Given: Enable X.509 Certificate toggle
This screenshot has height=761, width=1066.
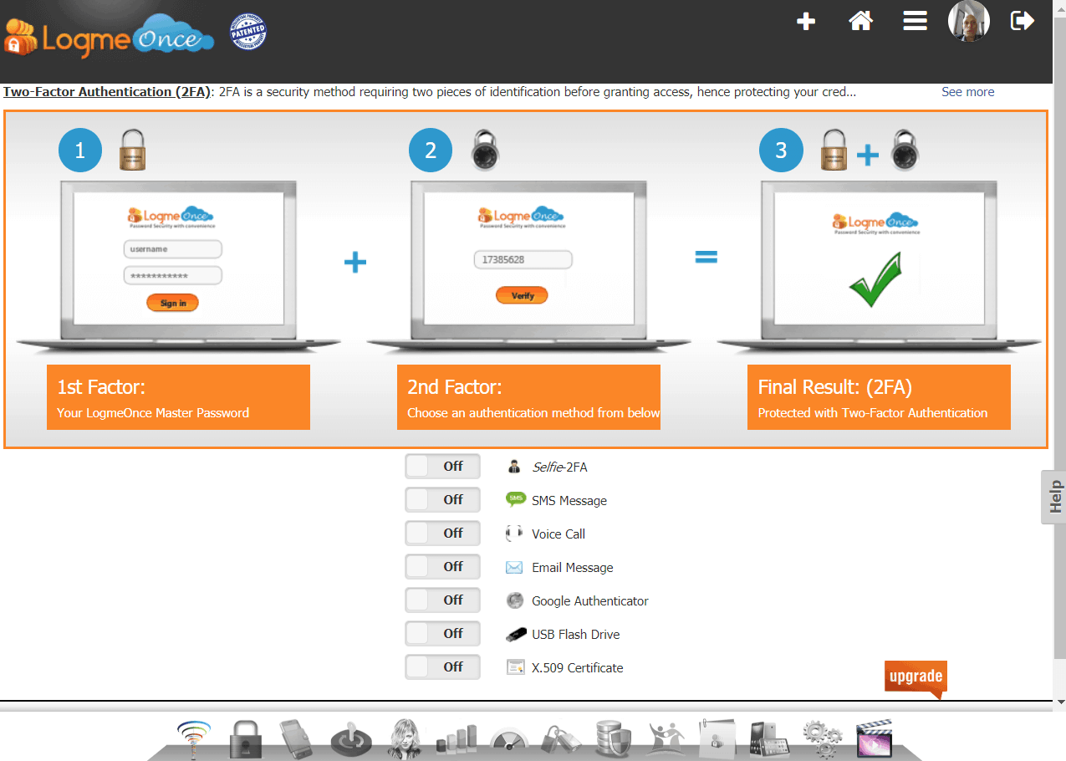Looking at the screenshot, I should tap(442, 667).
